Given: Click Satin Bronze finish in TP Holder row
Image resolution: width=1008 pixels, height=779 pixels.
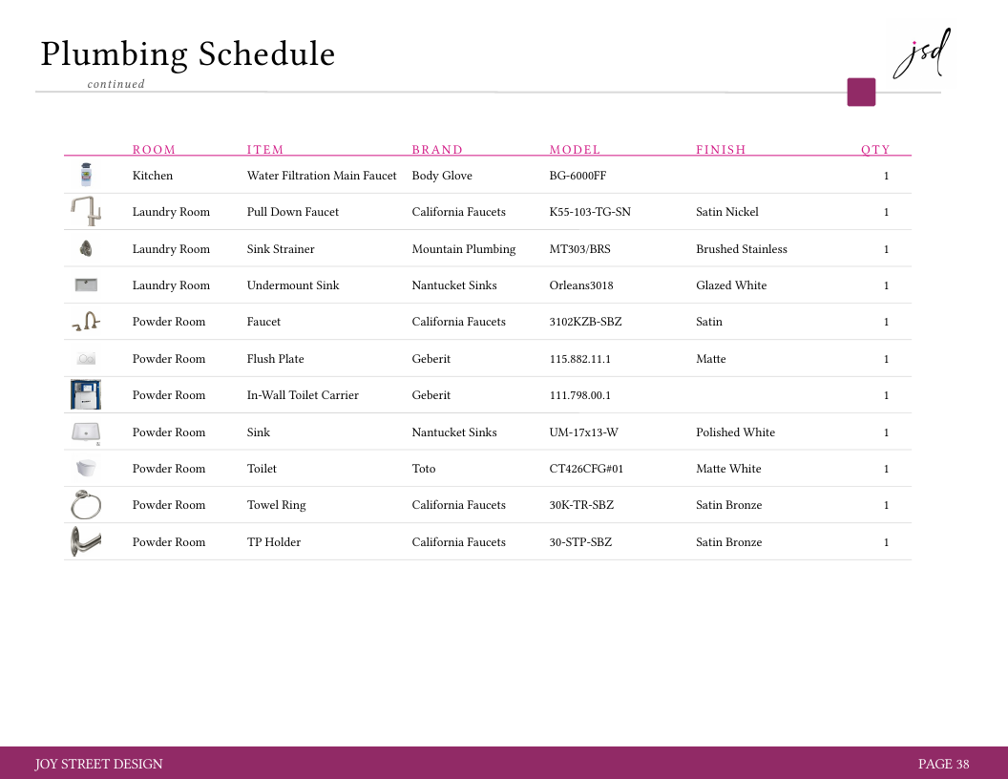Looking at the screenshot, I should click(x=728, y=542).
